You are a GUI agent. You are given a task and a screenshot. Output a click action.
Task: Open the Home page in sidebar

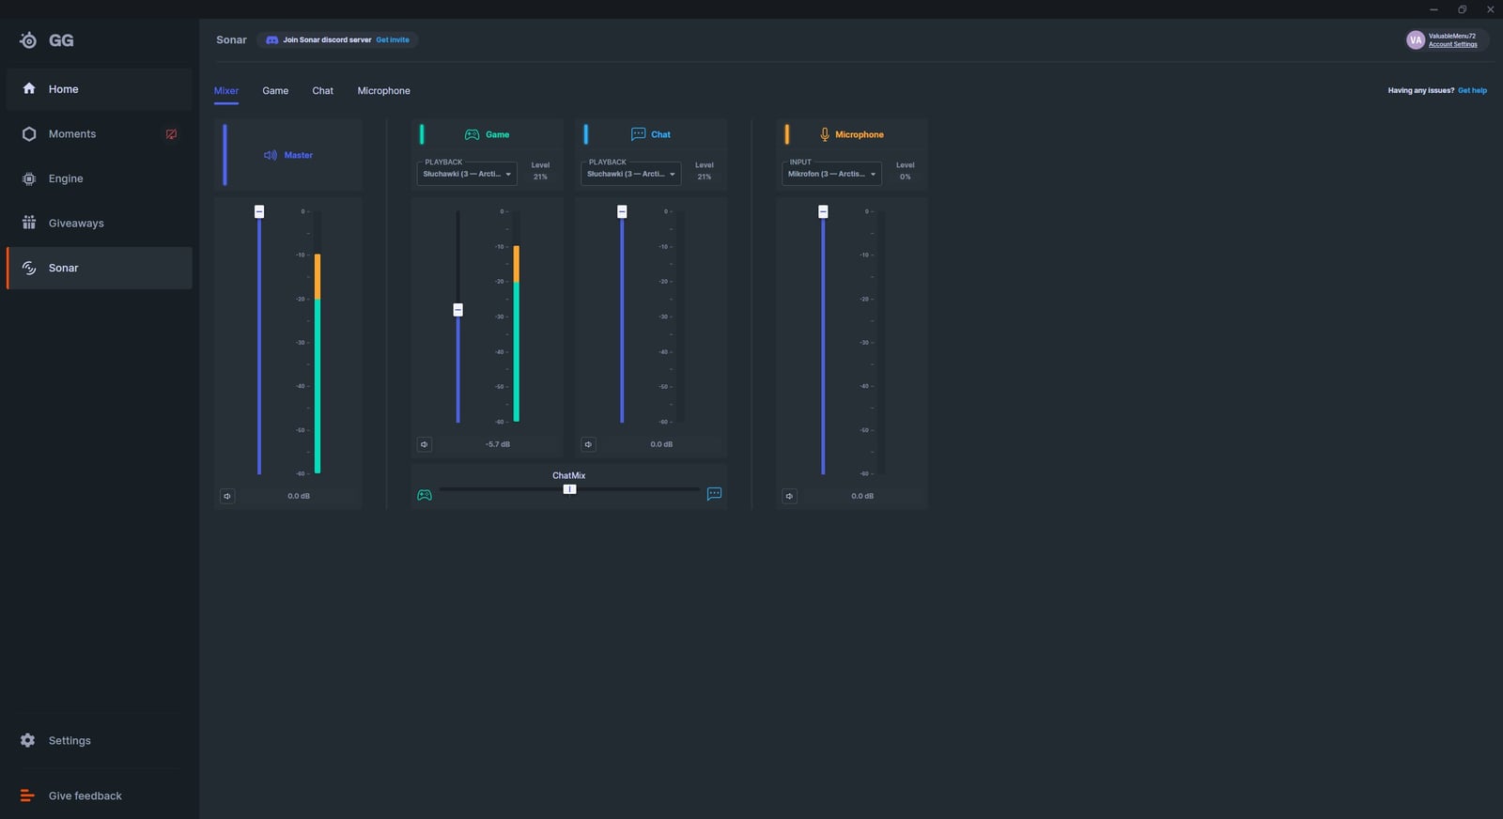coord(99,89)
